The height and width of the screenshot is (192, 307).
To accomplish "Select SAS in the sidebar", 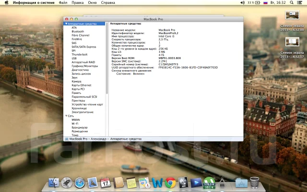I will click(x=74, y=43).
